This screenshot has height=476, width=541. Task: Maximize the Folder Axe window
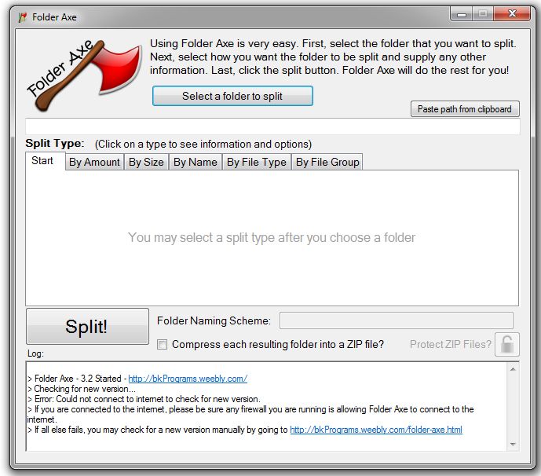click(x=483, y=14)
